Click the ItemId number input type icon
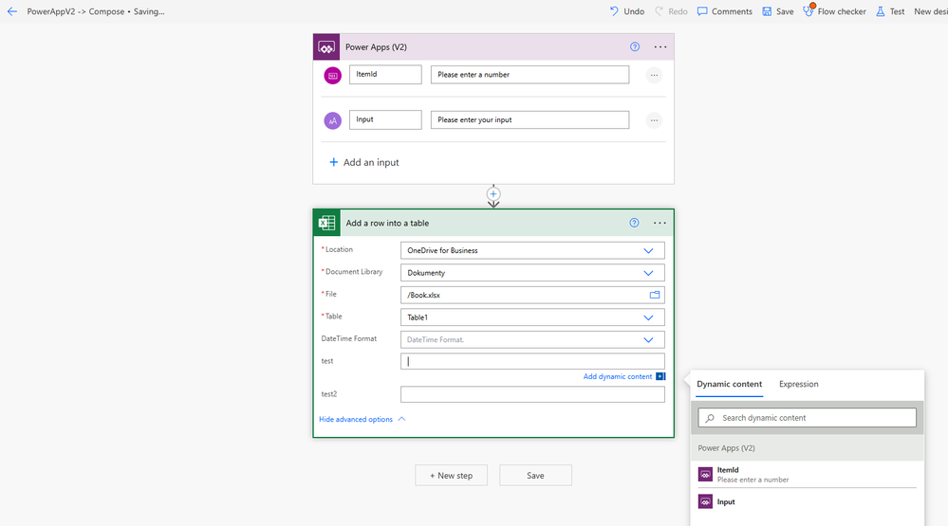Viewport: 948px width, 526px height. (332, 76)
